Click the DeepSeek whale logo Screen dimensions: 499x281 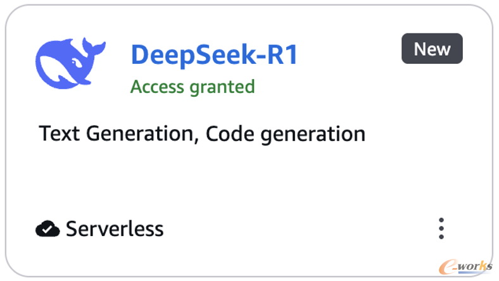click(x=70, y=63)
